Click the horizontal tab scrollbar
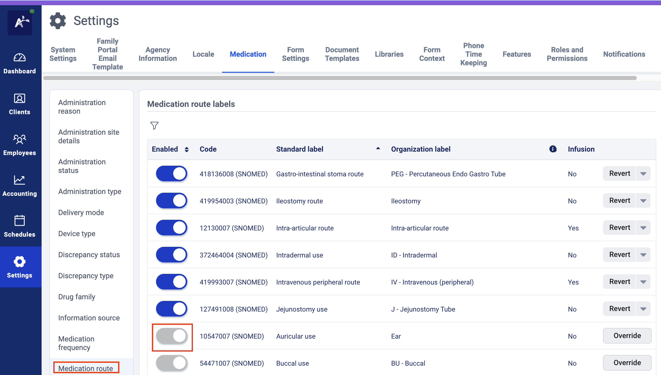 [x=340, y=78]
